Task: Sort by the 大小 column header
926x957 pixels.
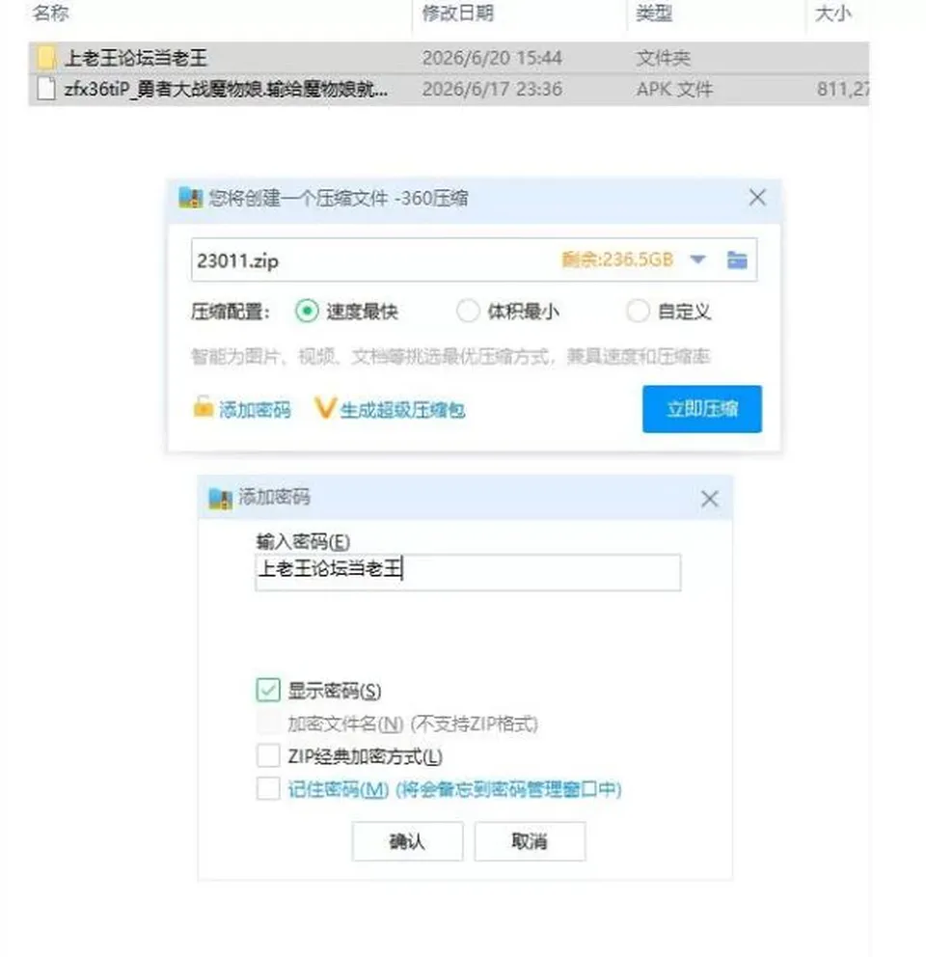Action: [832, 13]
